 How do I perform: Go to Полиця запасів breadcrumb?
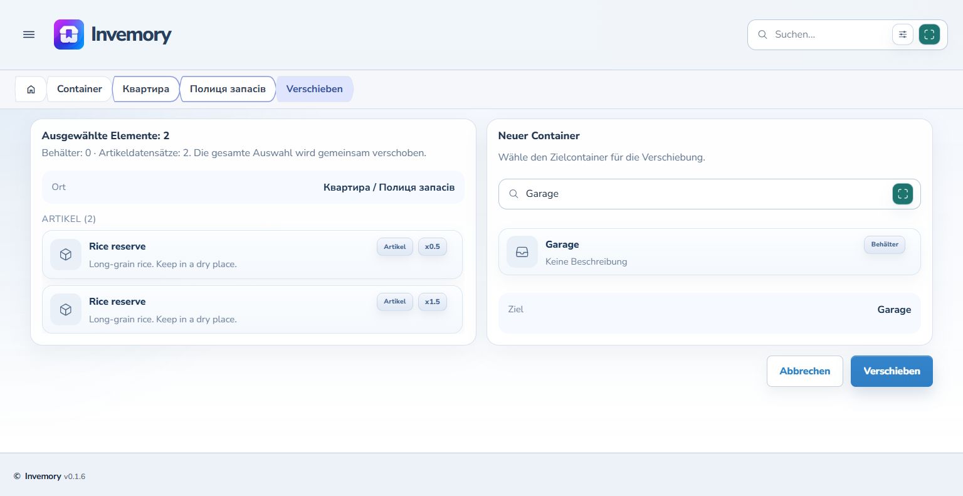coord(228,89)
